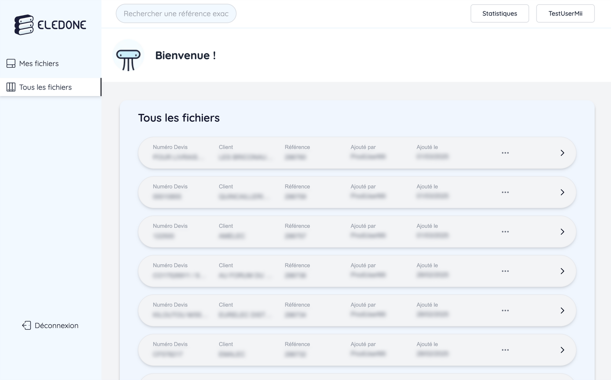Log out via the Déconnexion link
This screenshot has height=380, width=611.
pyautogui.click(x=50, y=325)
